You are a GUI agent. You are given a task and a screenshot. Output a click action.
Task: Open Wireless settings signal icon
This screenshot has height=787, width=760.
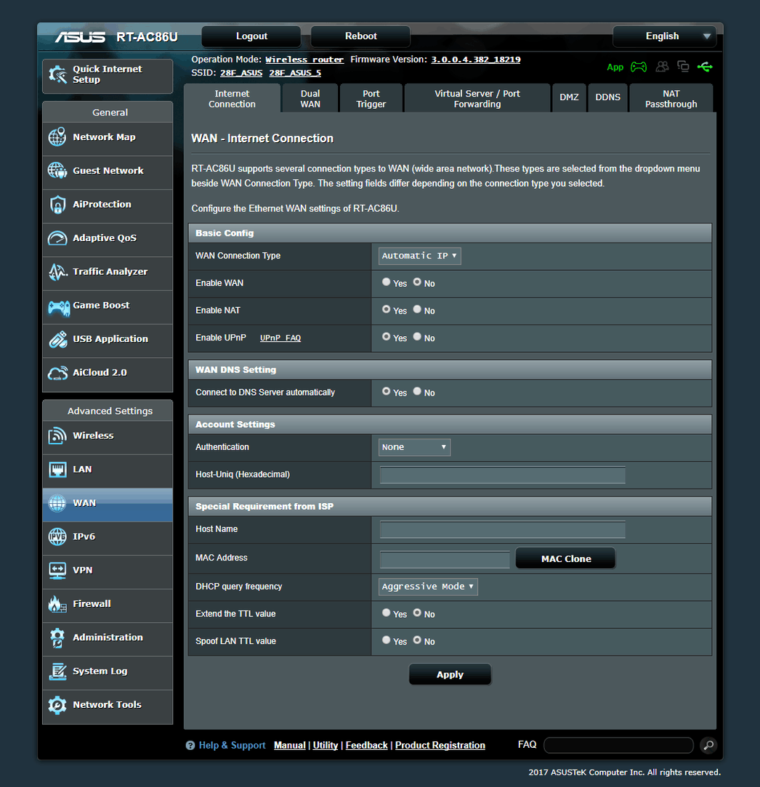click(x=57, y=436)
